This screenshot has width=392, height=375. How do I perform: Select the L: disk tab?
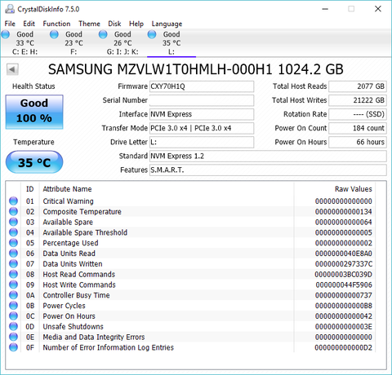click(171, 42)
